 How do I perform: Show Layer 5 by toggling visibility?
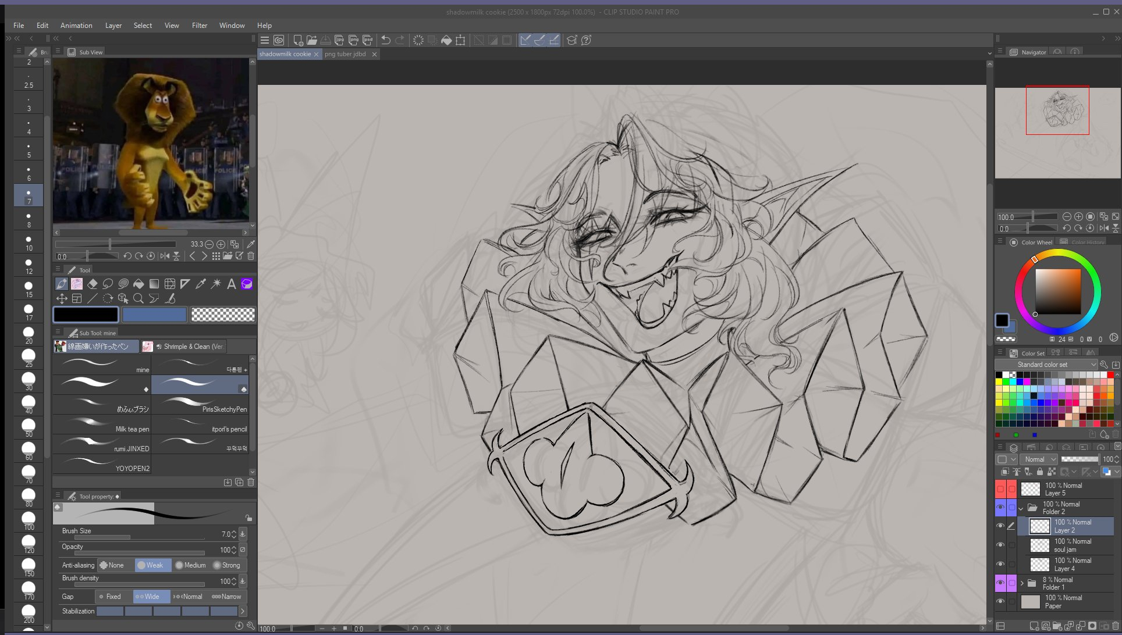(x=1000, y=489)
